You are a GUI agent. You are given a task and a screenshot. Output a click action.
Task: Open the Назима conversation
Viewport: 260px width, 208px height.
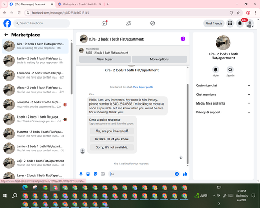click(35, 134)
